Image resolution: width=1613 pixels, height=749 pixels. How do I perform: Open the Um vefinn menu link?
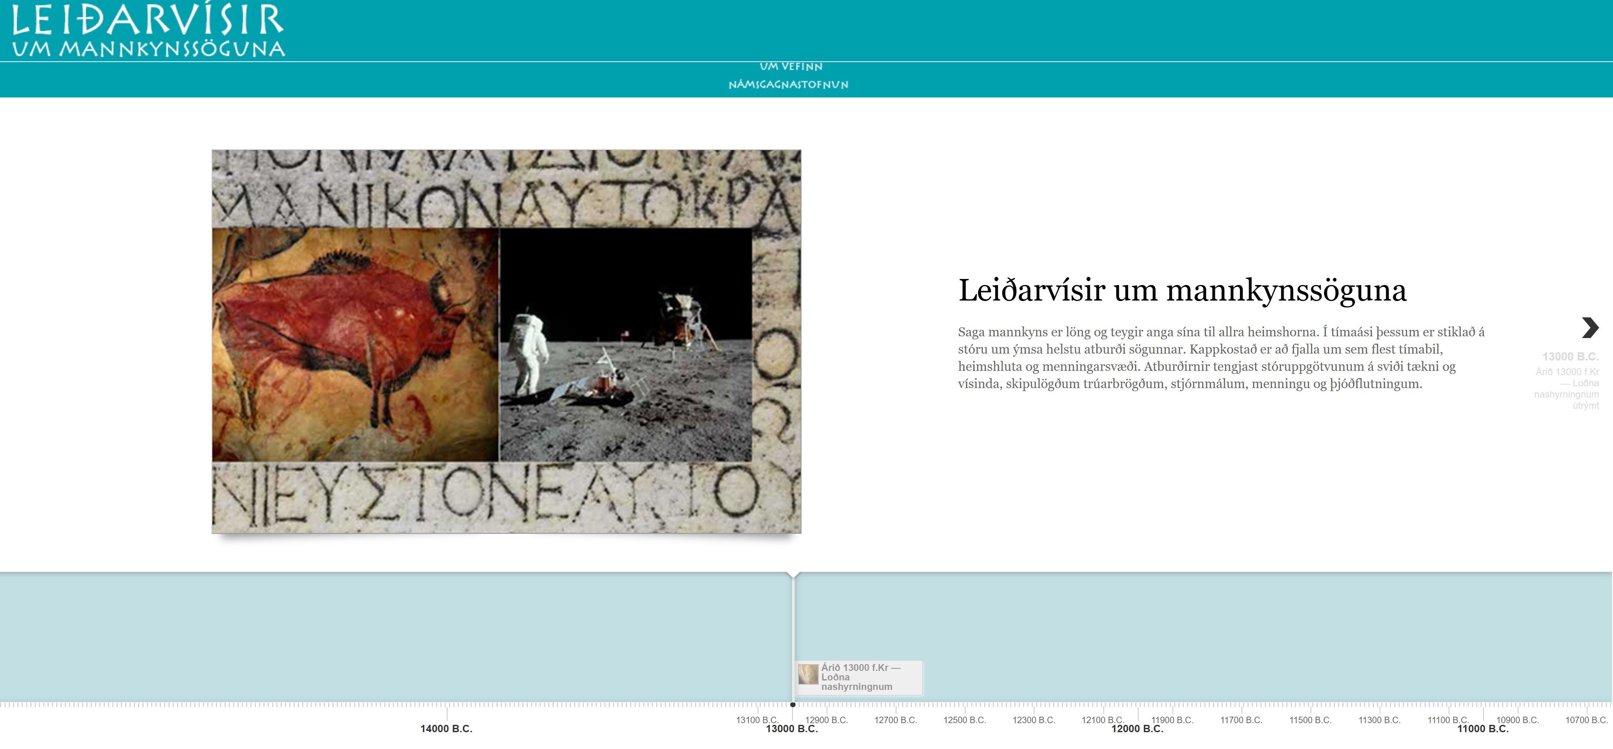[x=791, y=67]
